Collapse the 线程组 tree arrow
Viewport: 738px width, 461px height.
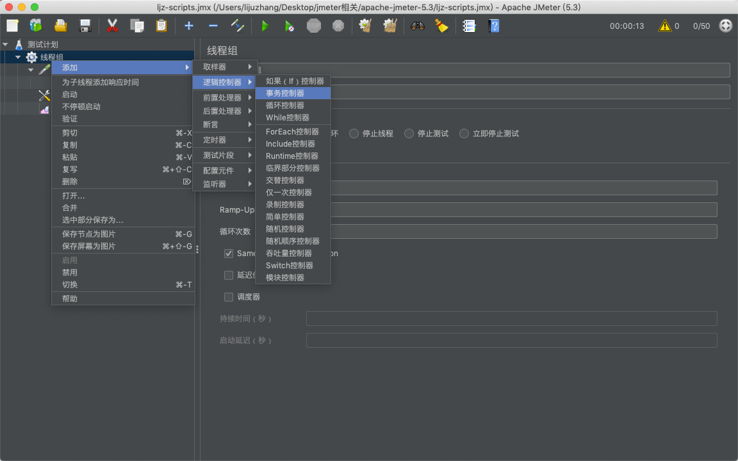(x=18, y=57)
